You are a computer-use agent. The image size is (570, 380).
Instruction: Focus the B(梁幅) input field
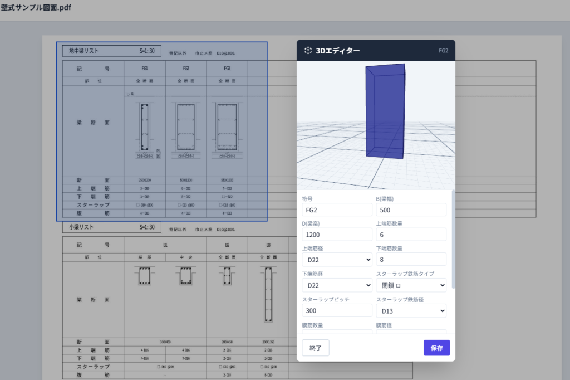411,210
